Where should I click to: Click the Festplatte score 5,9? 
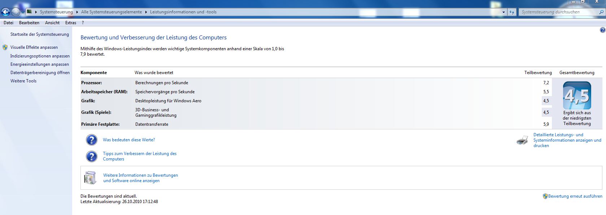pyautogui.click(x=546, y=124)
